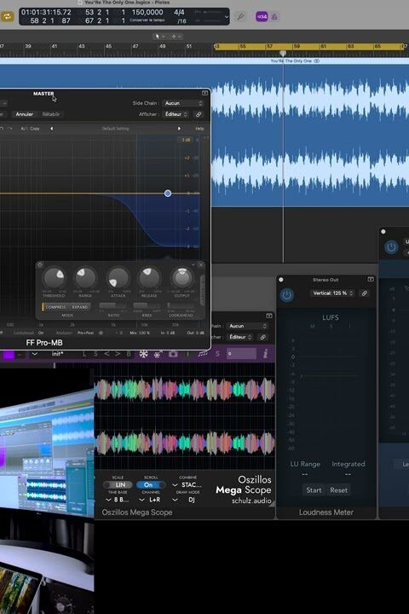Click the blue band node on the Pro-MB curve
This screenshot has width=409, height=614.
point(168,193)
